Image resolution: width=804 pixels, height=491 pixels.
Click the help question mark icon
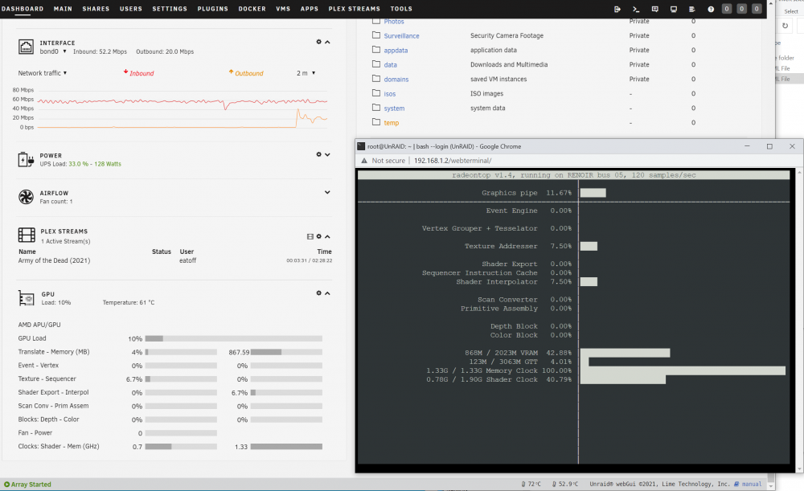pyautogui.click(x=711, y=9)
